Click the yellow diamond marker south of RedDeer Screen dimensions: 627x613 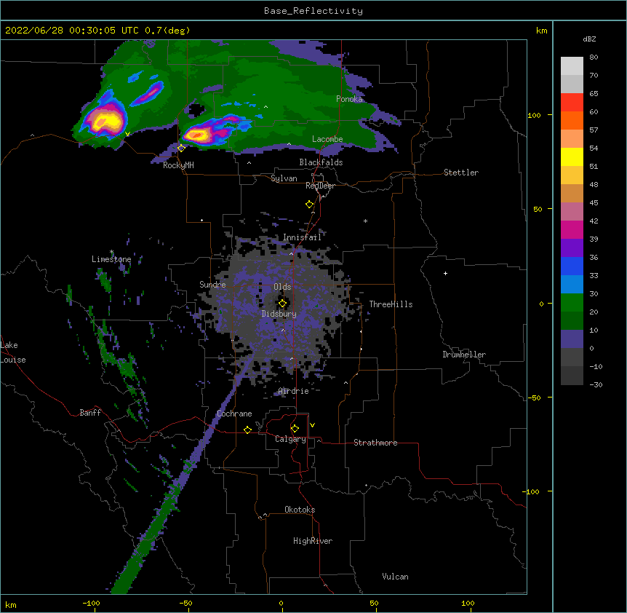(310, 205)
